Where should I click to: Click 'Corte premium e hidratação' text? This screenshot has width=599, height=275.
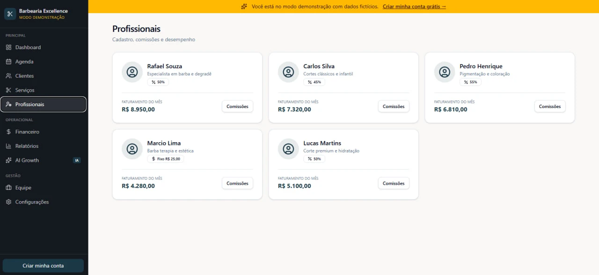point(331,151)
